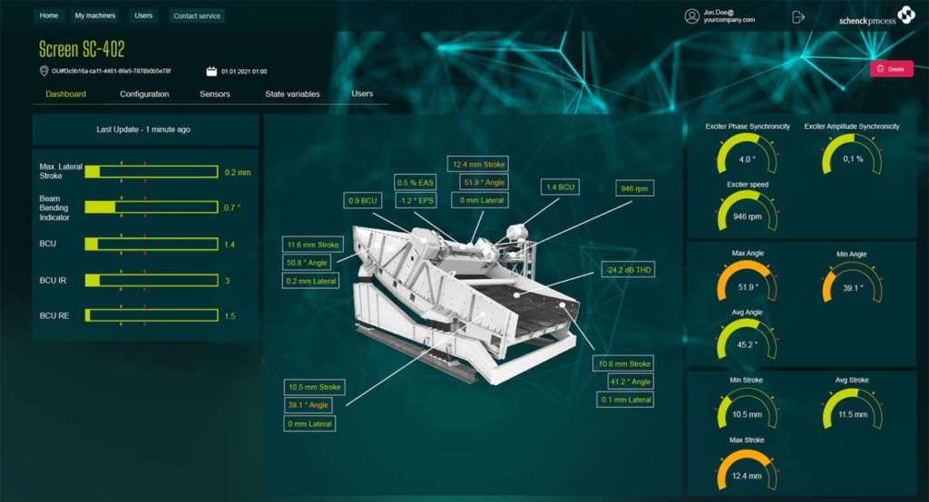Select My machines in top navigation

point(94,16)
